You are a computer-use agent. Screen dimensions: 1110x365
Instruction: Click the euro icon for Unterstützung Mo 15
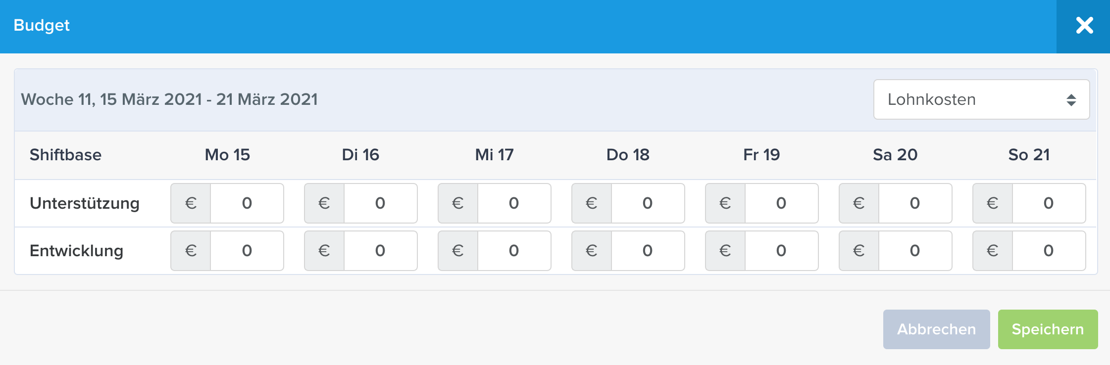(191, 203)
